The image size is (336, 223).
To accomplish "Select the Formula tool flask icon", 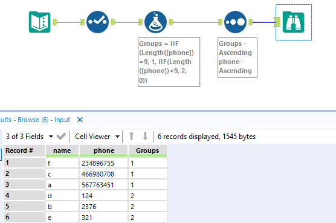I will coord(155,22).
